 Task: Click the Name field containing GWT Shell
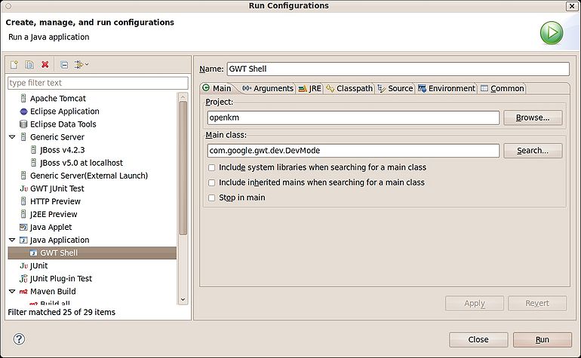click(x=398, y=69)
